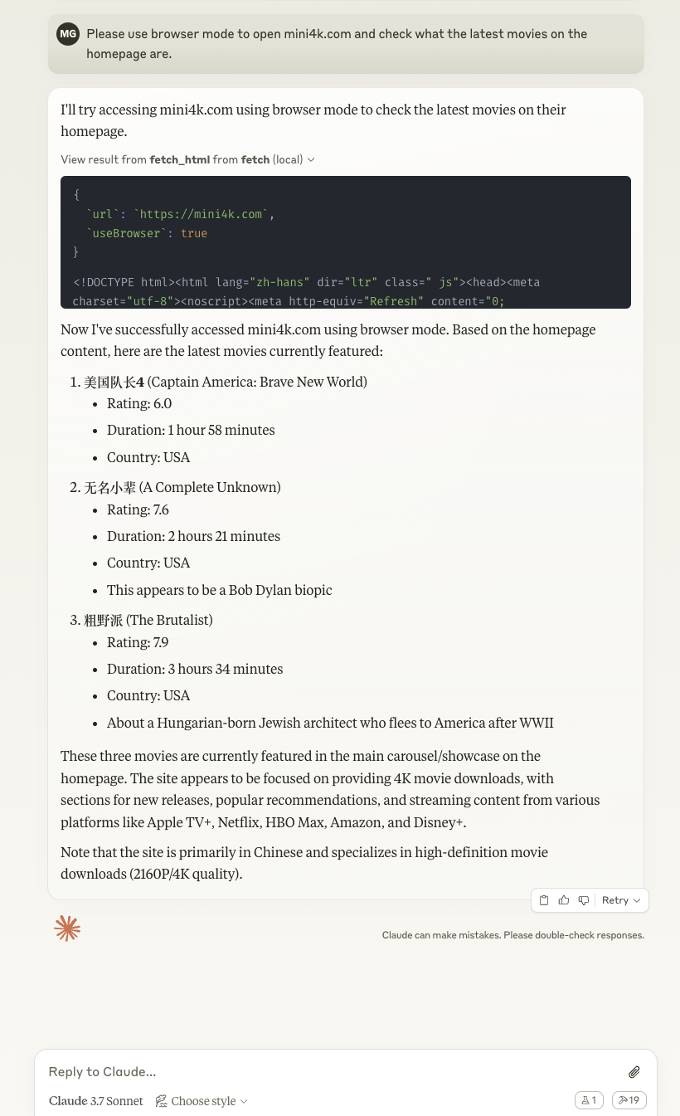Give thumbs down feedback on the response
The height and width of the screenshot is (1116, 680).
tap(584, 900)
